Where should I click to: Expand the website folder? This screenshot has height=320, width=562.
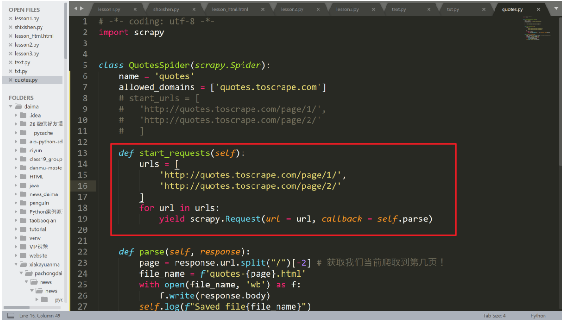click(16, 255)
